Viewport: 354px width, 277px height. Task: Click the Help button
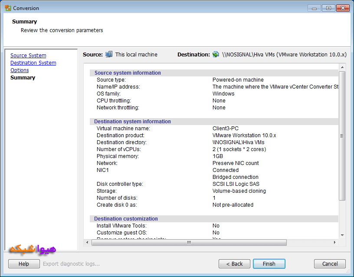(24, 264)
